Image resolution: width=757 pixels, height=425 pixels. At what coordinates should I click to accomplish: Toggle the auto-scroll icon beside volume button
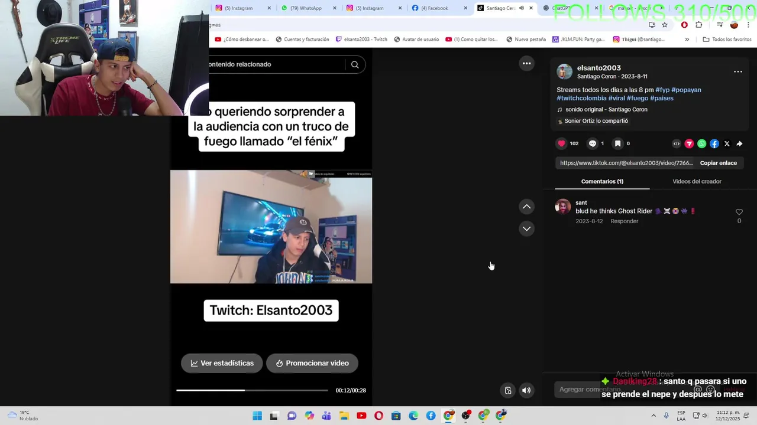point(508,390)
